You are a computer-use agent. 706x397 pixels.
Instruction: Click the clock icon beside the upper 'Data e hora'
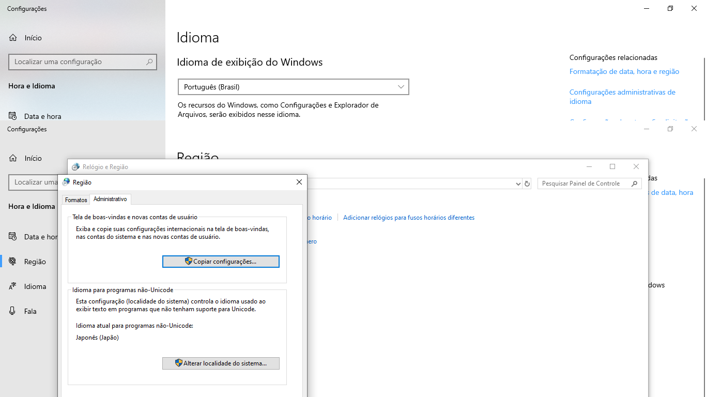(13, 116)
